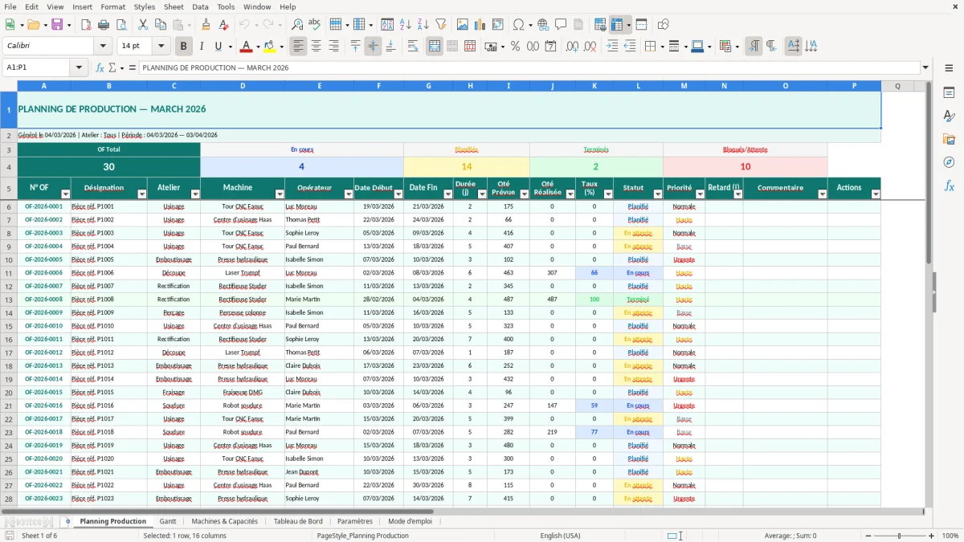Toggle Align Right
The width and height of the screenshot is (964, 542).
coord(334,47)
